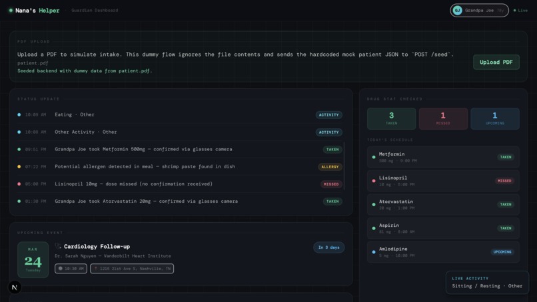537x302 pixels.
Task: Click the Nana's Helper logo text
Action: click(37, 11)
